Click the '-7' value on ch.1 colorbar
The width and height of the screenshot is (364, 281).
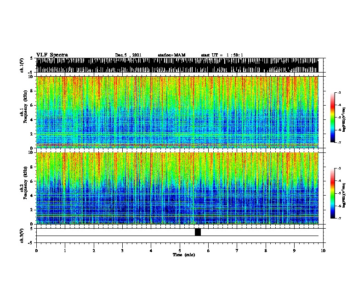pos(339,142)
